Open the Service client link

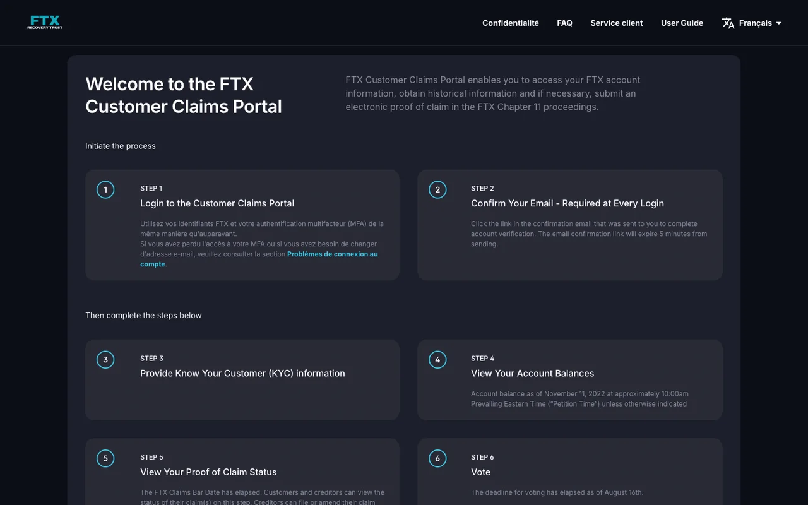click(x=617, y=23)
